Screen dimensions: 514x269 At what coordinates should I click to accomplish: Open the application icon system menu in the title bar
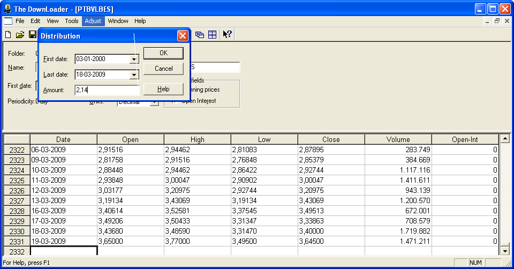[x=7, y=9]
